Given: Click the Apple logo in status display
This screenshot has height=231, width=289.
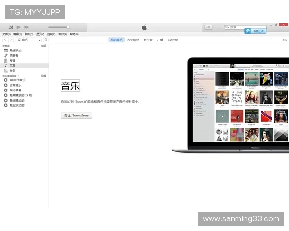Looking at the screenshot, I should [x=144, y=27].
